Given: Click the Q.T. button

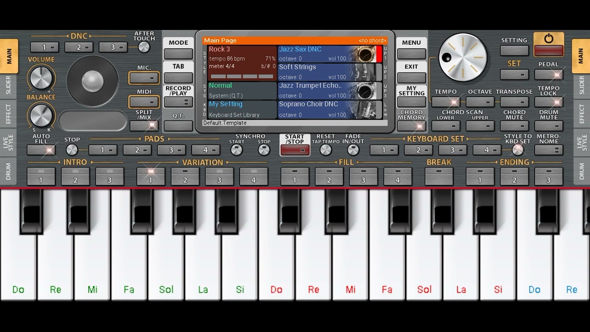Looking at the screenshot, I should coord(178,125).
